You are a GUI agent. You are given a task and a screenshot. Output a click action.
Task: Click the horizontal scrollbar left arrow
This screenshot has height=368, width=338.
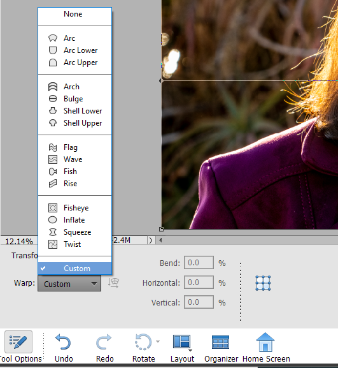point(160,240)
